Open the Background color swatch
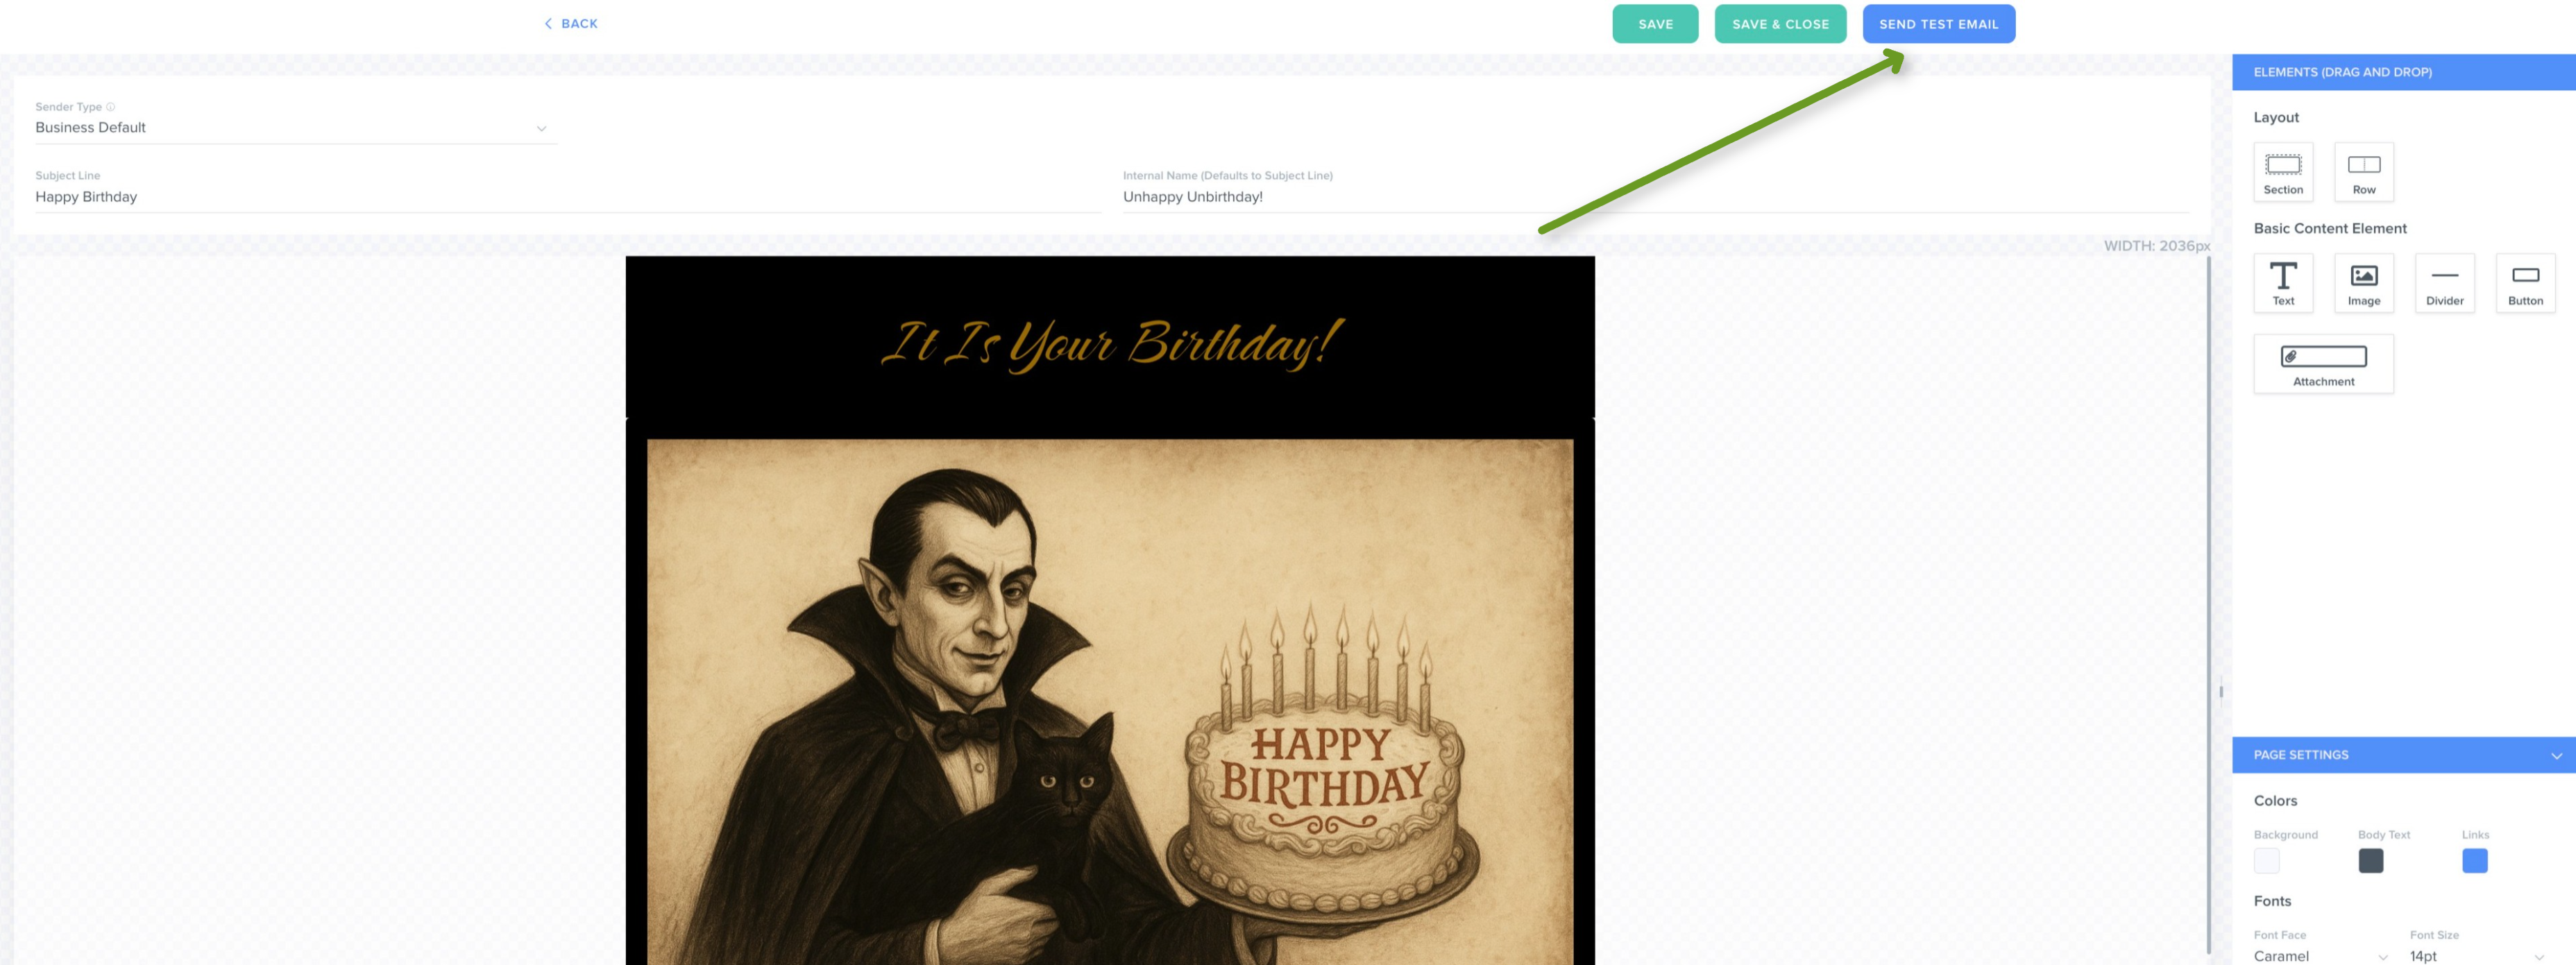The width and height of the screenshot is (2576, 965). tap(2266, 861)
